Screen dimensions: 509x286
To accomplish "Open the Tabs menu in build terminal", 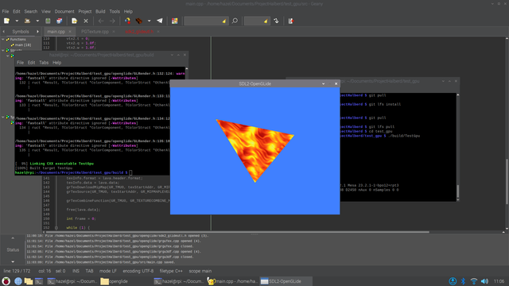I will coord(44,63).
